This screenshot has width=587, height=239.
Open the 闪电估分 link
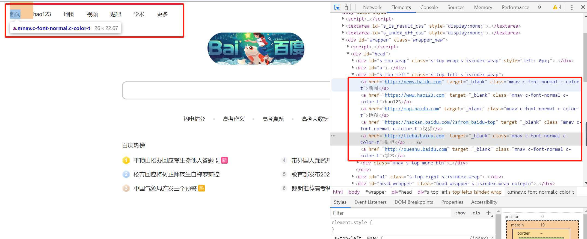click(194, 119)
